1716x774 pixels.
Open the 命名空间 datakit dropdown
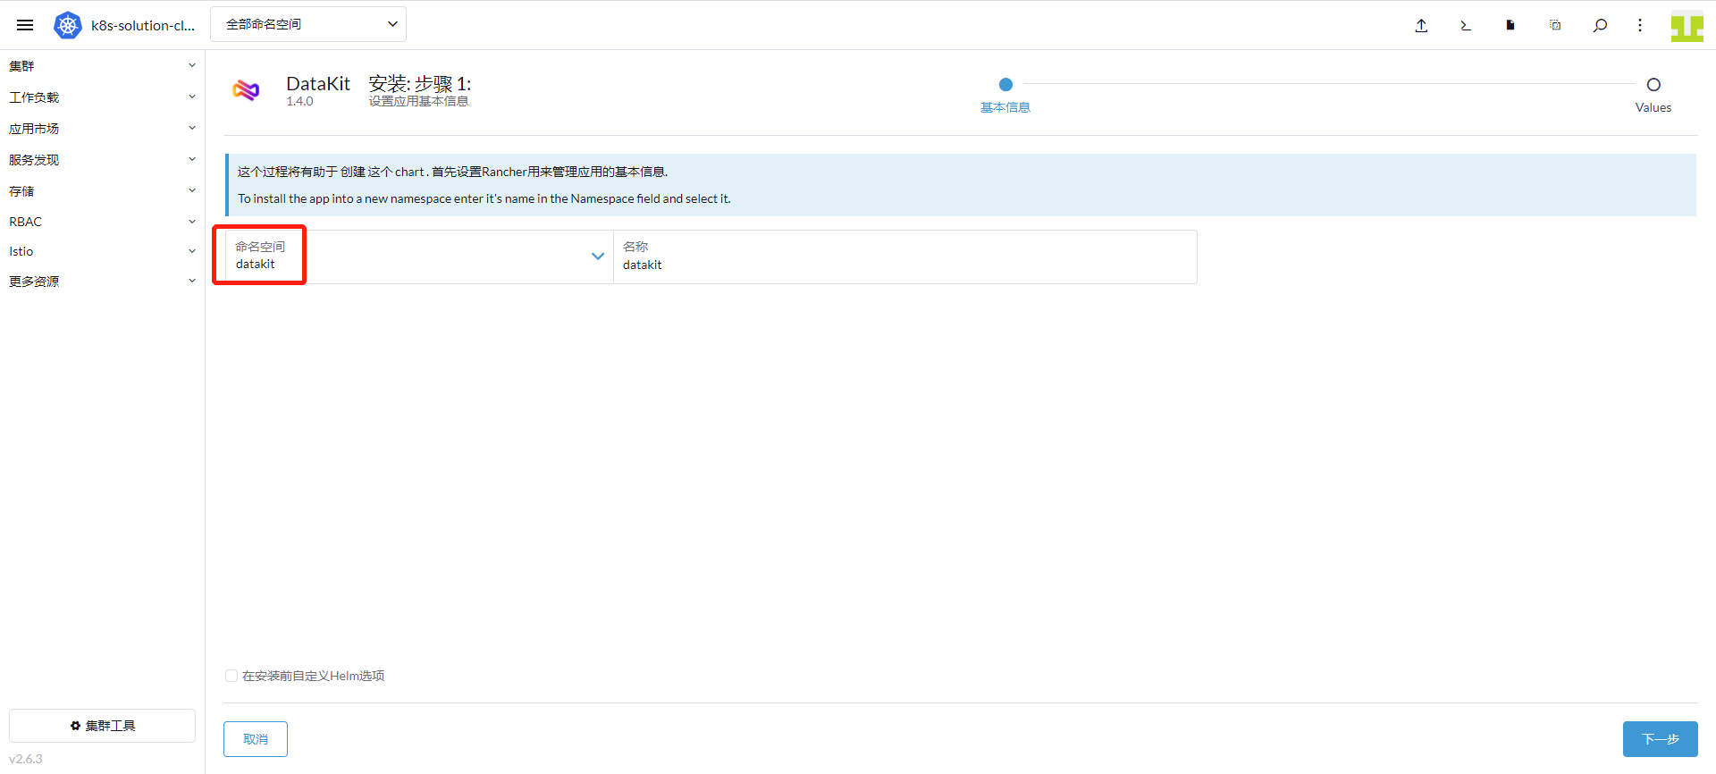click(419, 257)
